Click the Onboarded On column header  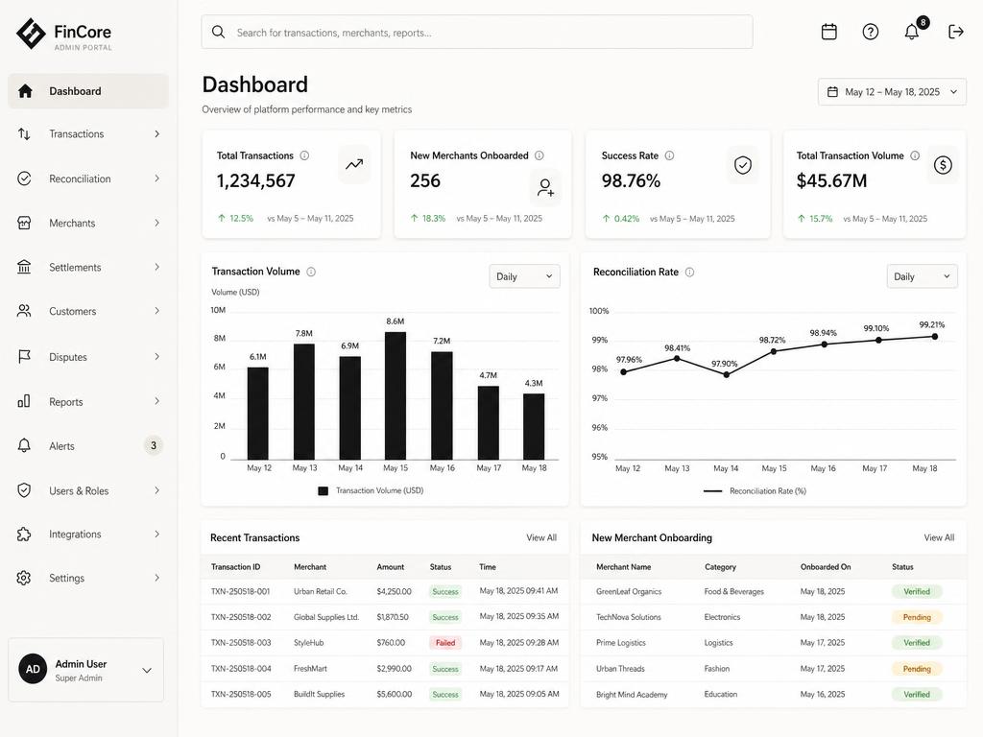point(825,566)
